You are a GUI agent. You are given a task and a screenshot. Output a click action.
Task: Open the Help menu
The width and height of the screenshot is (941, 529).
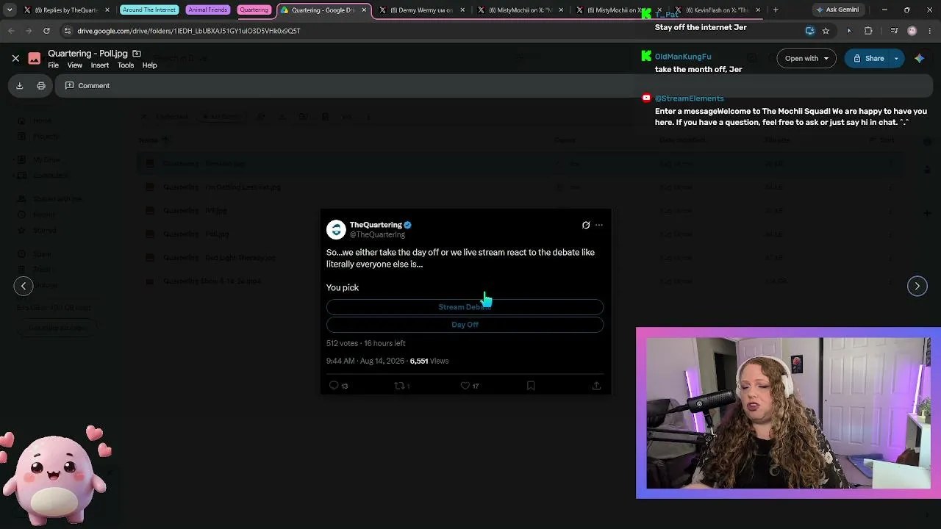[149, 65]
